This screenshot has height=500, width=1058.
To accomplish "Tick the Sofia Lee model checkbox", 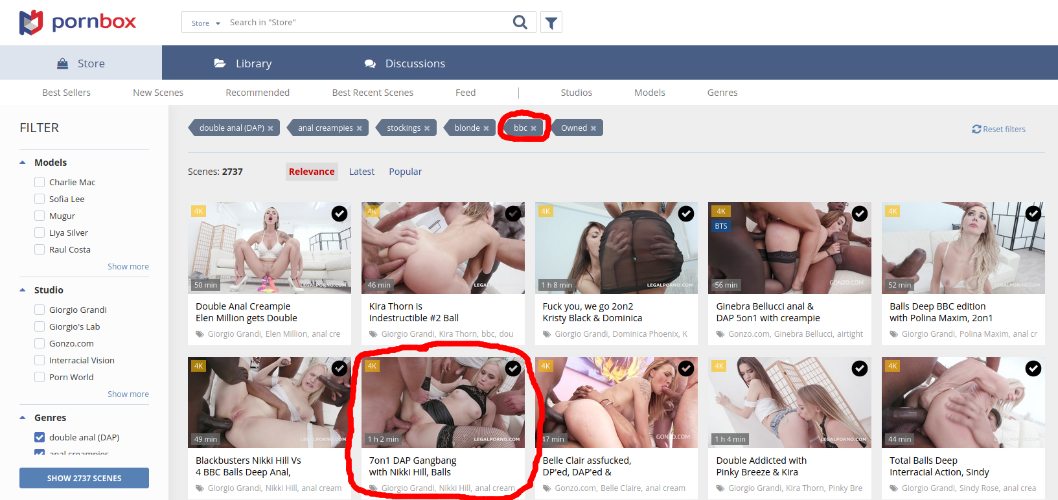I will tap(40, 199).
